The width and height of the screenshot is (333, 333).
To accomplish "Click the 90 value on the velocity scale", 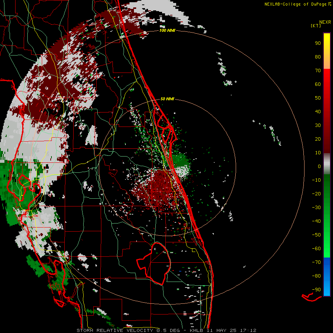I will [318, 43].
